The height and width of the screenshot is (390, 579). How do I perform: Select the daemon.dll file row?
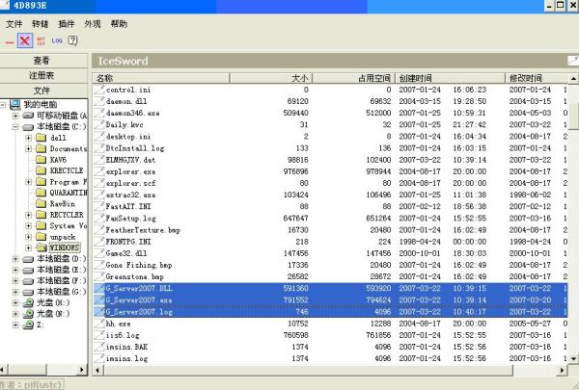(330, 101)
